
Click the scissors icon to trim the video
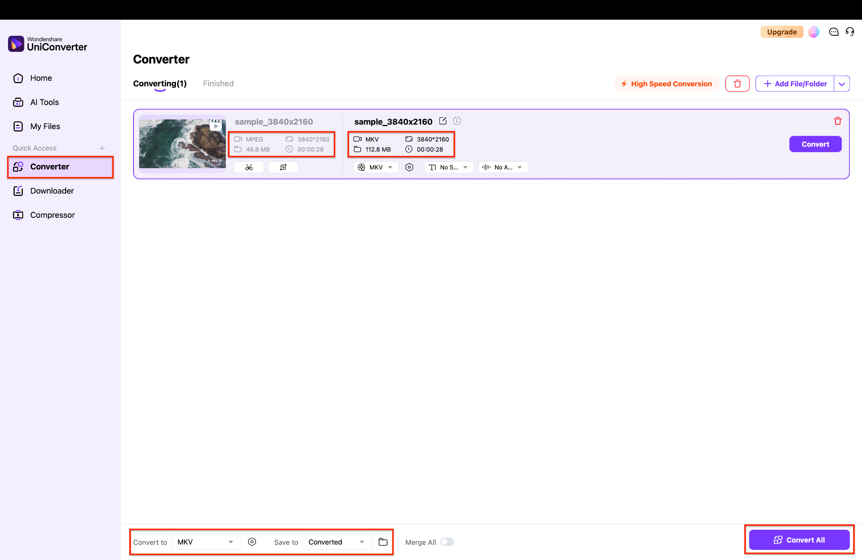248,167
